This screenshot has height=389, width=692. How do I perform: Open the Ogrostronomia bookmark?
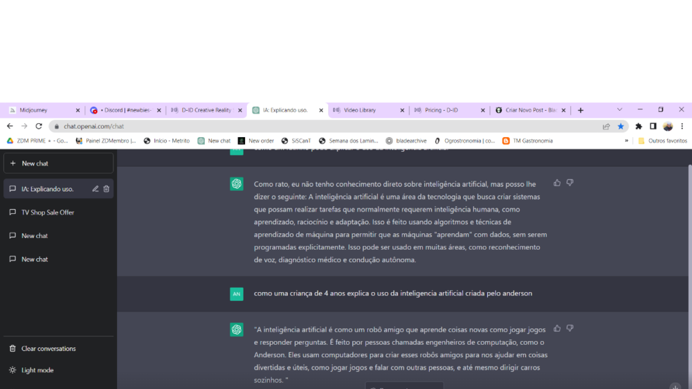click(465, 141)
